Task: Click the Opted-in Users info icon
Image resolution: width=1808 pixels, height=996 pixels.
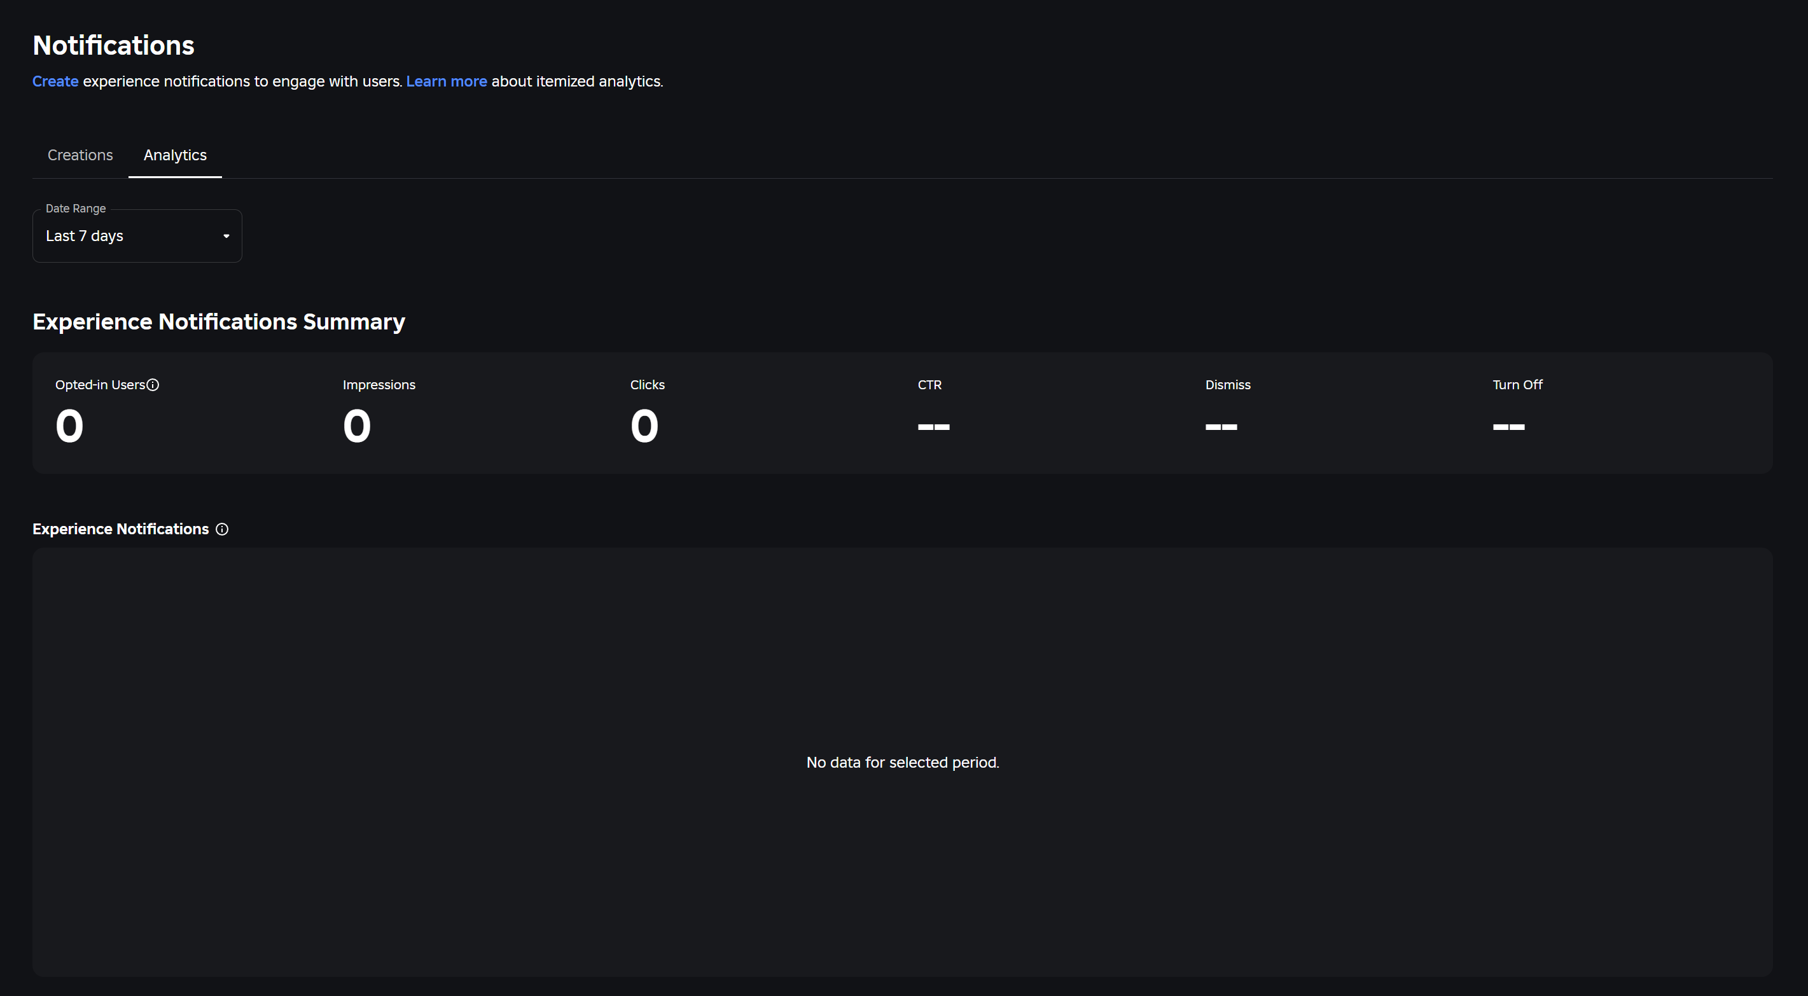Action: pos(153,385)
